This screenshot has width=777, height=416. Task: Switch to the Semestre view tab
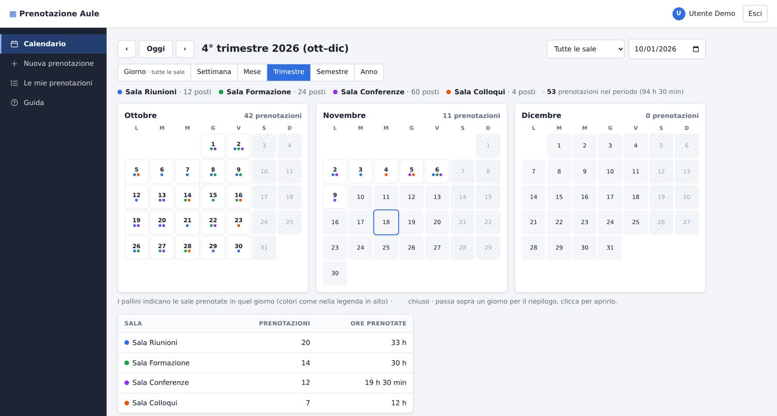tap(332, 72)
